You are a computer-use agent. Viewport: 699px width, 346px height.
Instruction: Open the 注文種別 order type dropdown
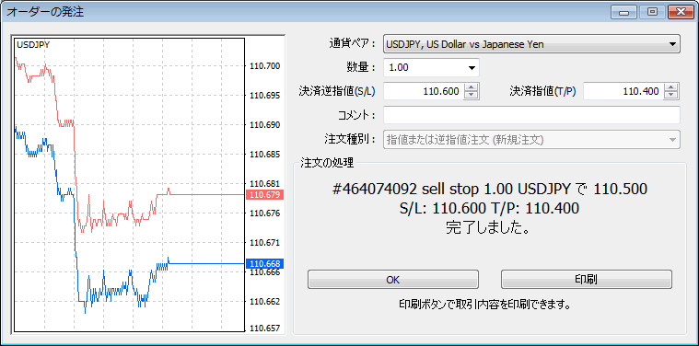click(531, 139)
